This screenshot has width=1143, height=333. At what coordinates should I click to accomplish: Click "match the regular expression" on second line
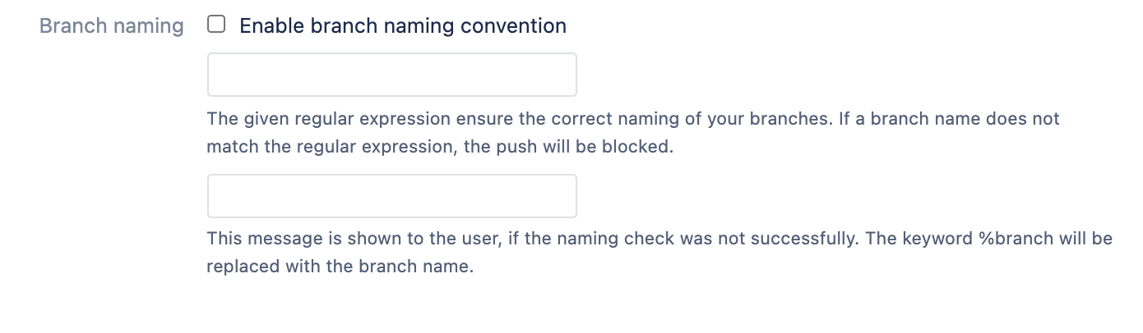327,148
